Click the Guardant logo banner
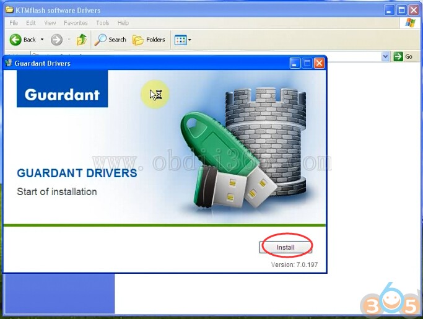Viewport: 423px width, 319px height. coord(63,89)
